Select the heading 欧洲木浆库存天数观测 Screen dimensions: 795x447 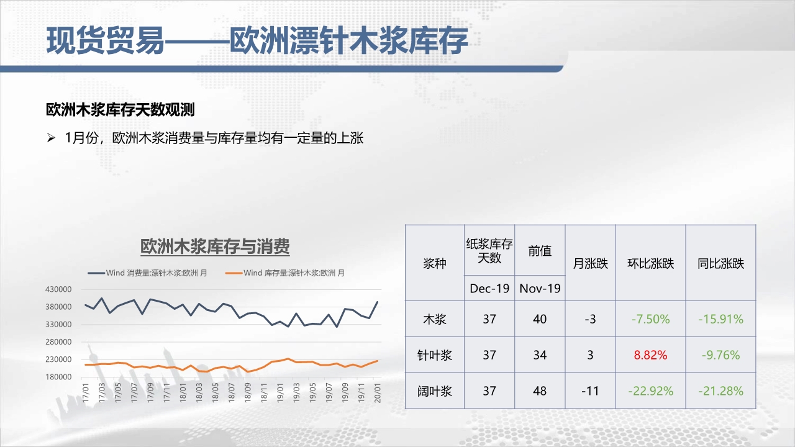(x=120, y=111)
